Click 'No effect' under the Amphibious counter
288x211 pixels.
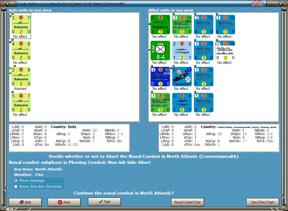tap(159, 36)
